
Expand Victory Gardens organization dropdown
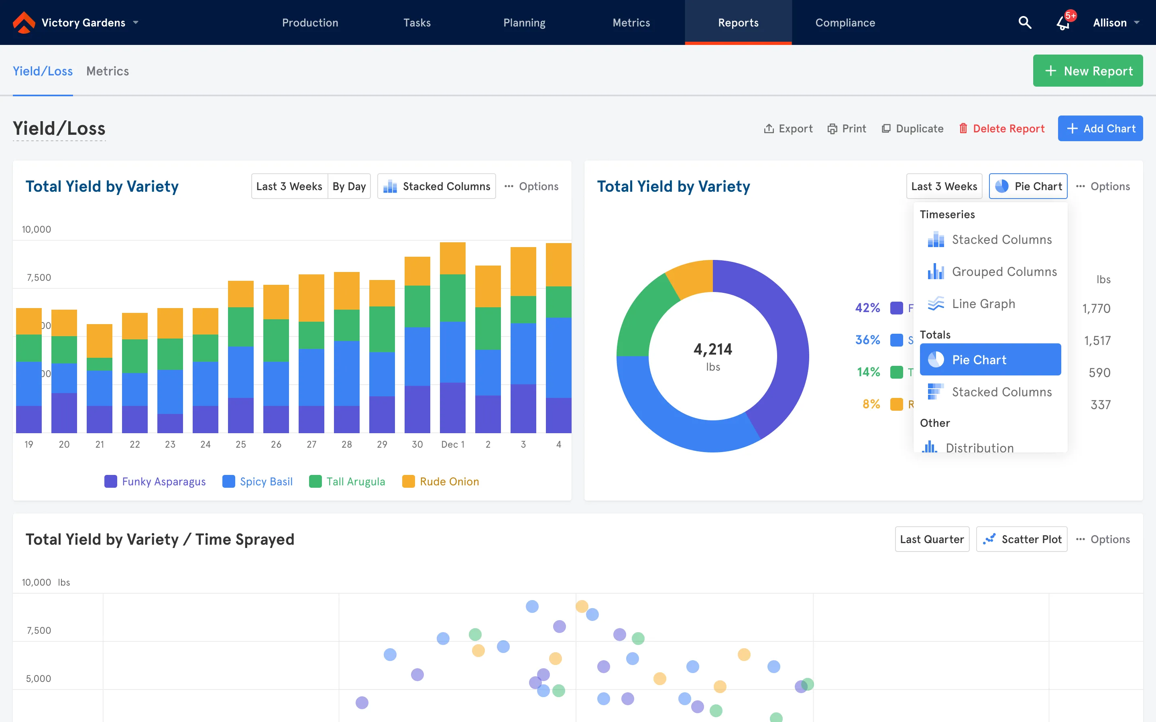click(136, 22)
